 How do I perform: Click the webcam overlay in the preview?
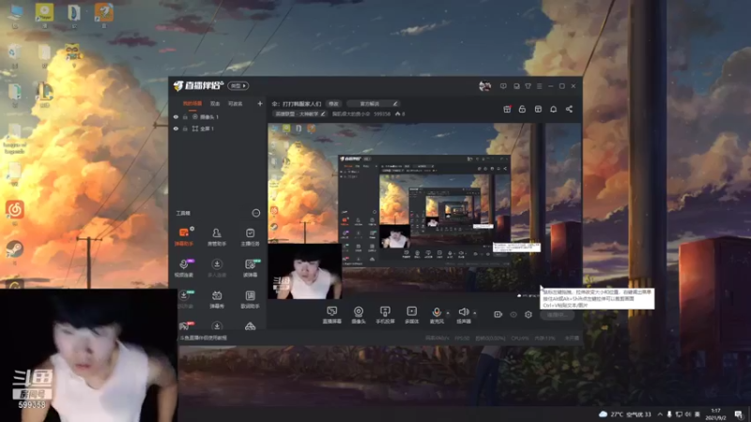[304, 271]
